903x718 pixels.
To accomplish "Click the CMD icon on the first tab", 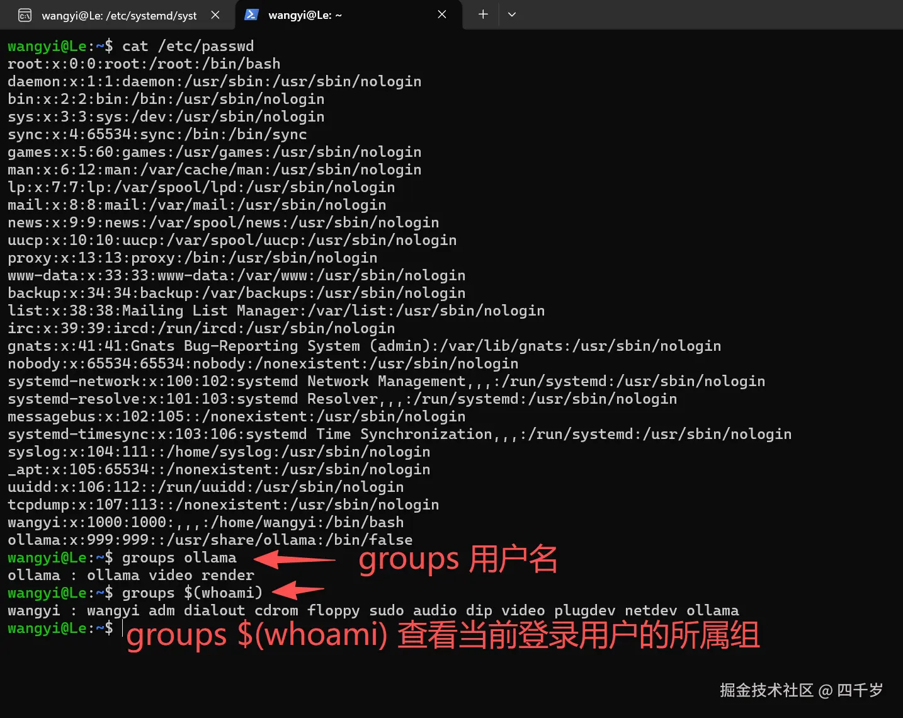I will coord(25,14).
